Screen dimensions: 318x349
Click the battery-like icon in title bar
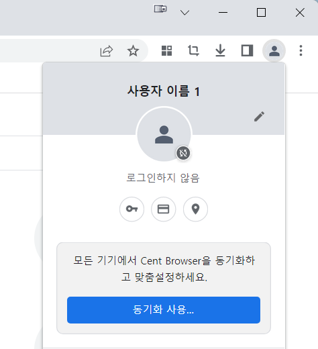pyautogui.click(x=160, y=9)
